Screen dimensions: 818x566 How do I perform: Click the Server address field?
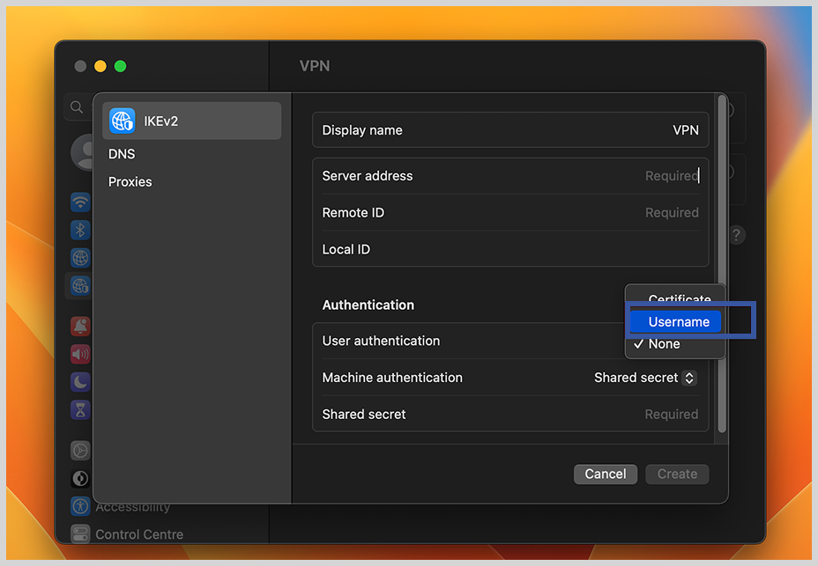[510, 176]
